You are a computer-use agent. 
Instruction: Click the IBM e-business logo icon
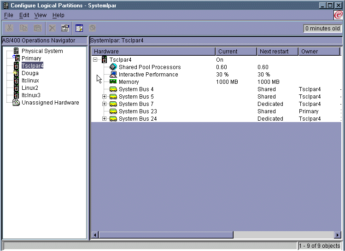click(x=338, y=15)
